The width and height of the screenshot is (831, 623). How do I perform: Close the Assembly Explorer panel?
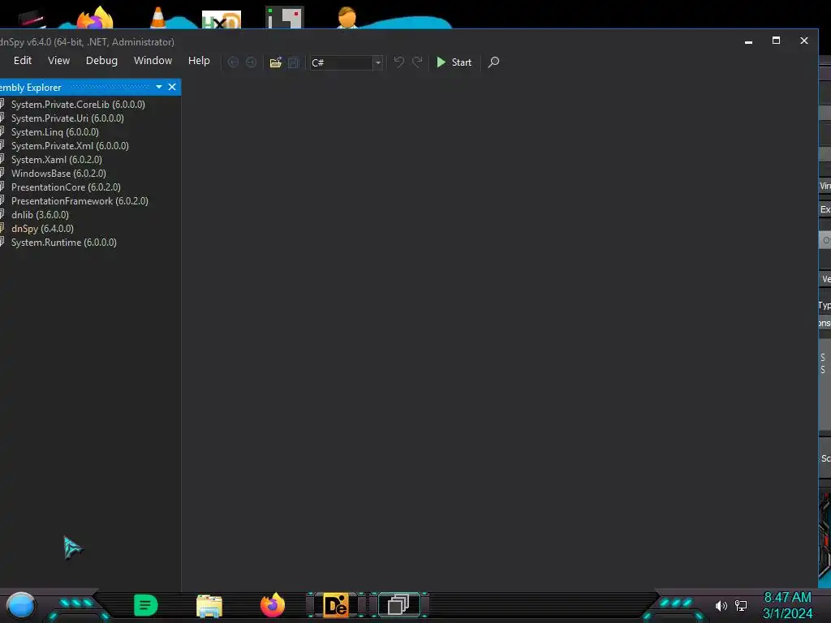click(172, 87)
